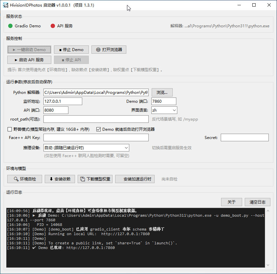Click the Python 解释器 path field

tap(96, 92)
